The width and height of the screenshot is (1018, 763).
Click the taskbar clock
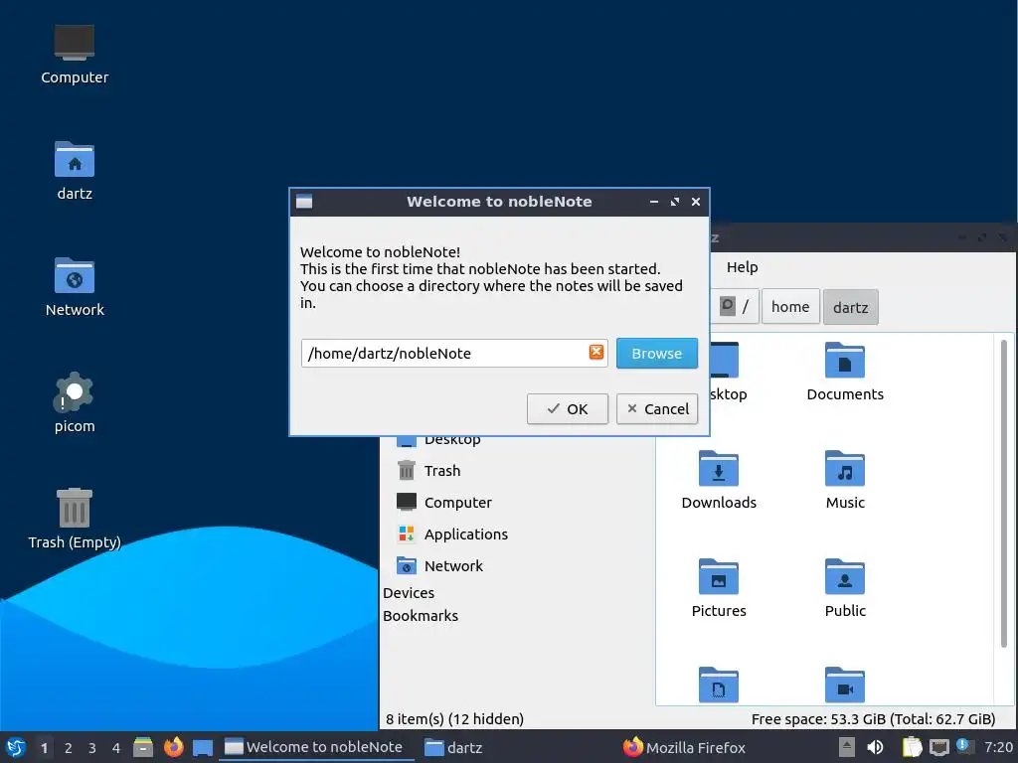point(997,747)
